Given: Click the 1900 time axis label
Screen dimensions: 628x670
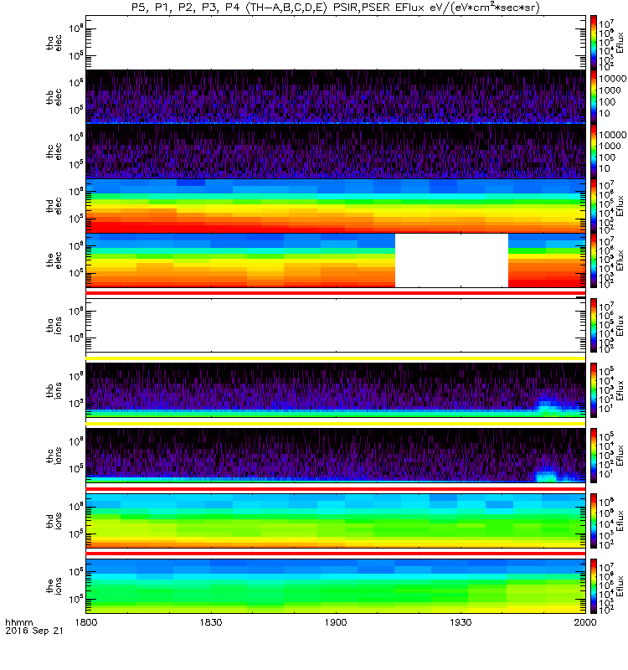Looking at the screenshot, I should tap(336, 622).
